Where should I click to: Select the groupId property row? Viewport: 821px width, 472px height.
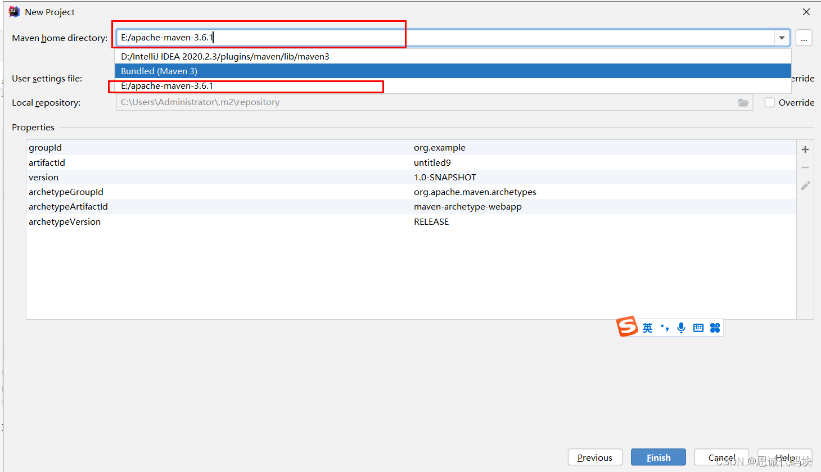(x=411, y=148)
